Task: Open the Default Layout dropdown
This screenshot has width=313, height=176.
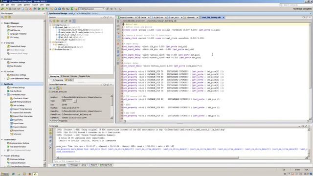Action: coord(91,9)
